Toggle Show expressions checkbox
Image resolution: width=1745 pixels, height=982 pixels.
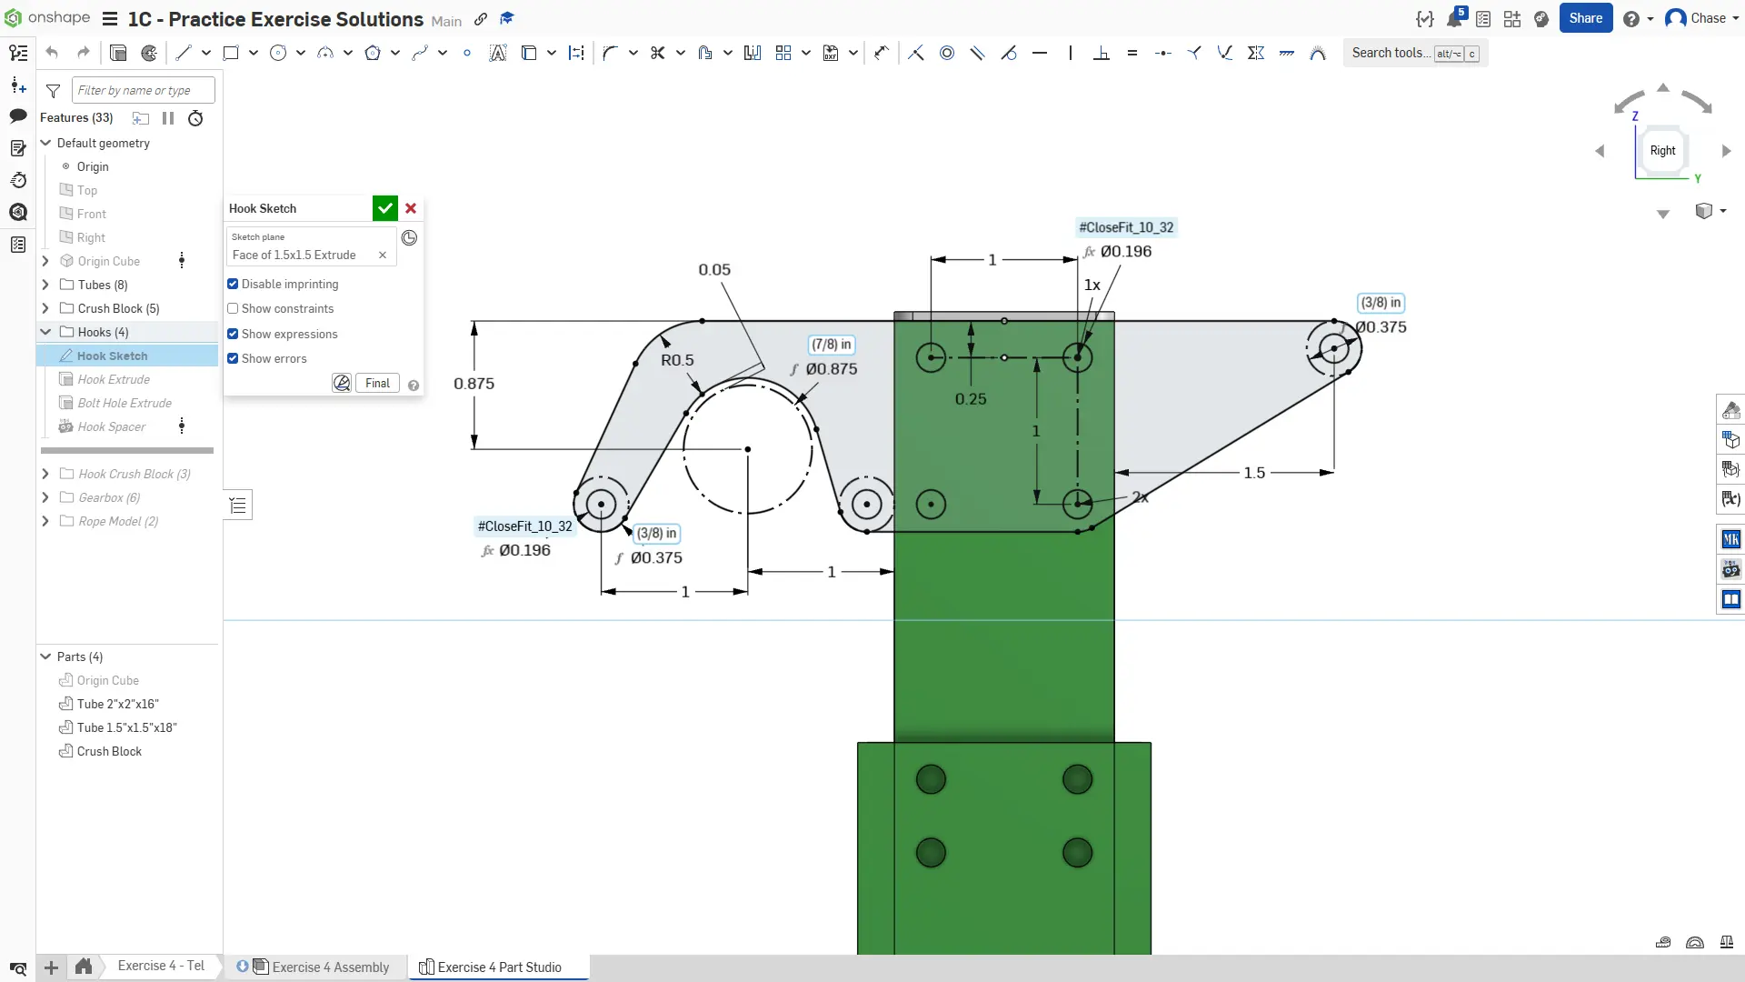click(233, 334)
